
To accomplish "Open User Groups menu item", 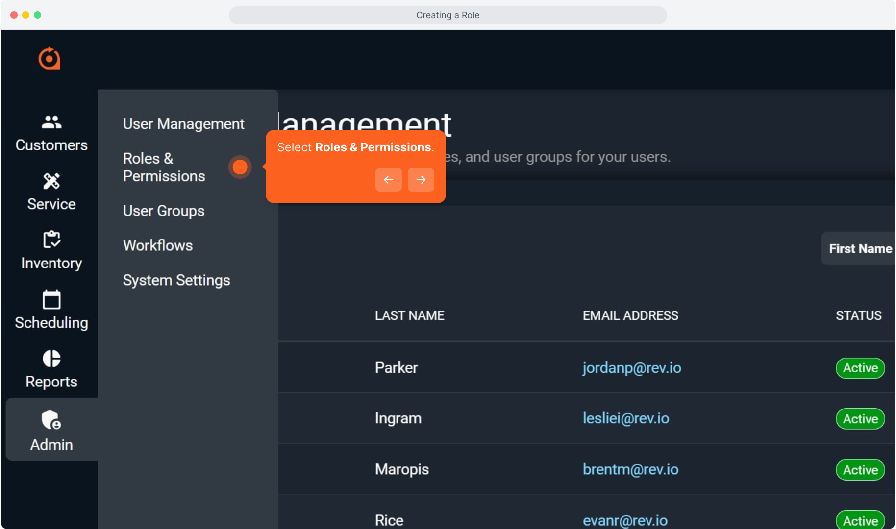I will [x=164, y=211].
